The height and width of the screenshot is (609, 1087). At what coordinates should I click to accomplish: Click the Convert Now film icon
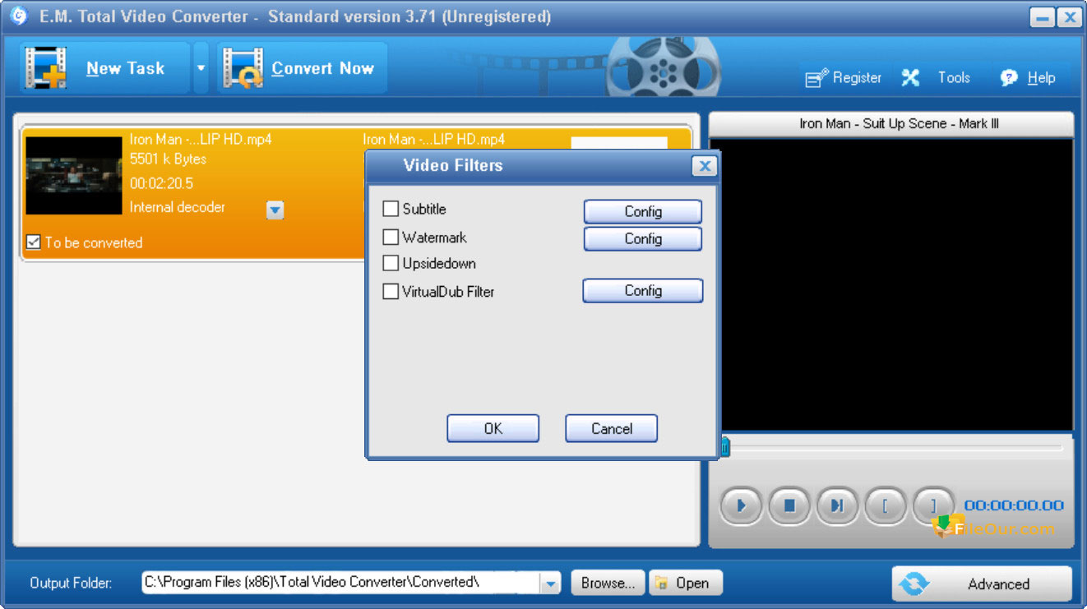click(x=243, y=68)
